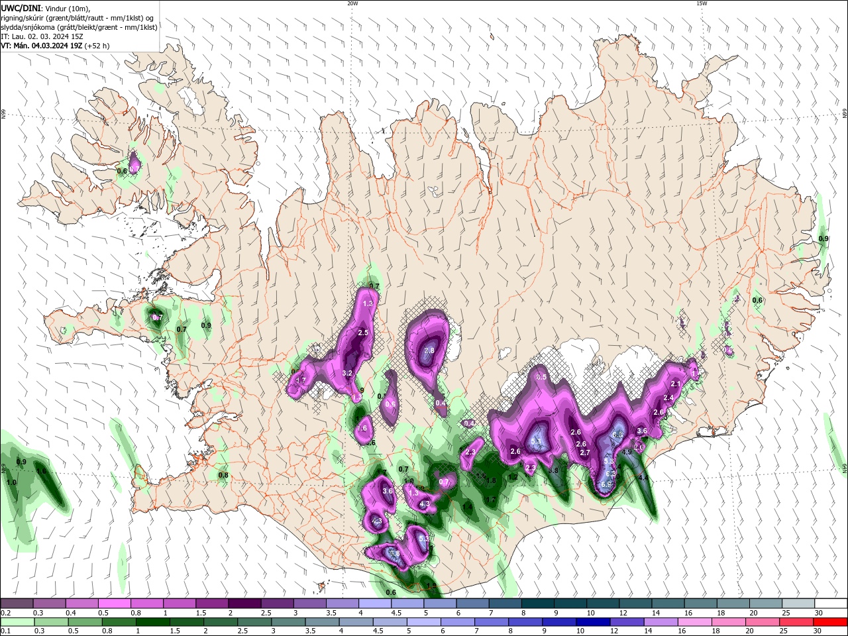This screenshot has height=636, width=848.
Task: Select the '2.7' precipitation value
Action: pos(584,453)
